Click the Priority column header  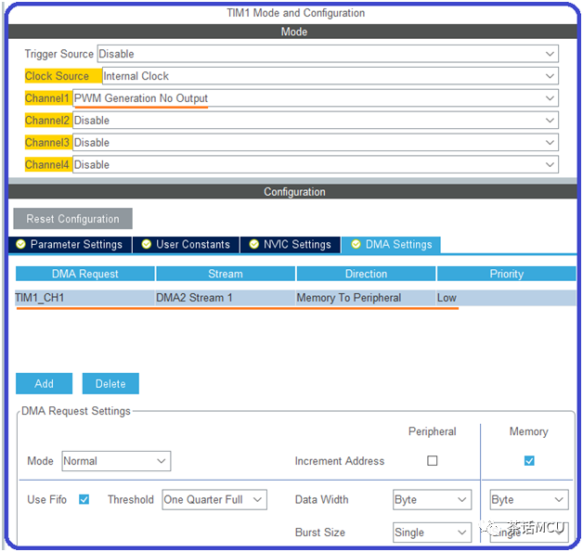(506, 274)
